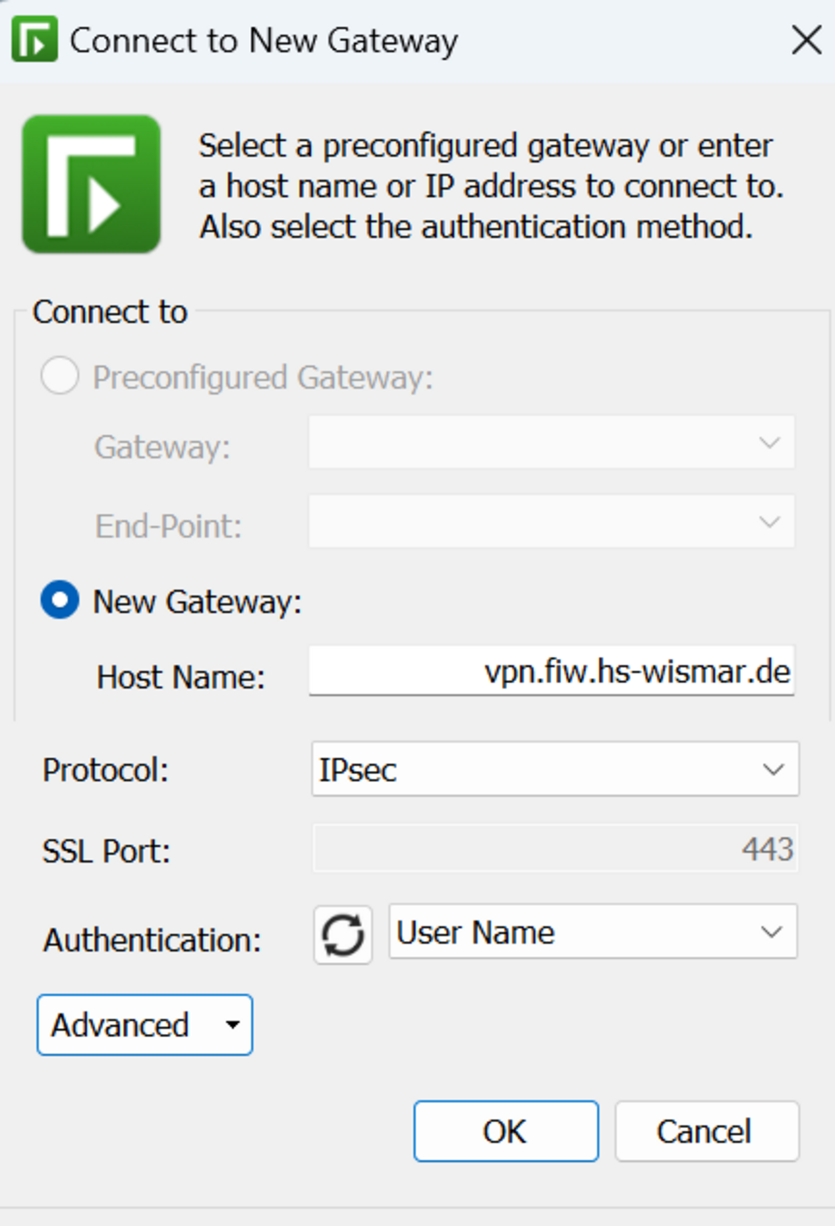Click the Protocol label
835x1226 pixels.
pyautogui.click(x=106, y=770)
